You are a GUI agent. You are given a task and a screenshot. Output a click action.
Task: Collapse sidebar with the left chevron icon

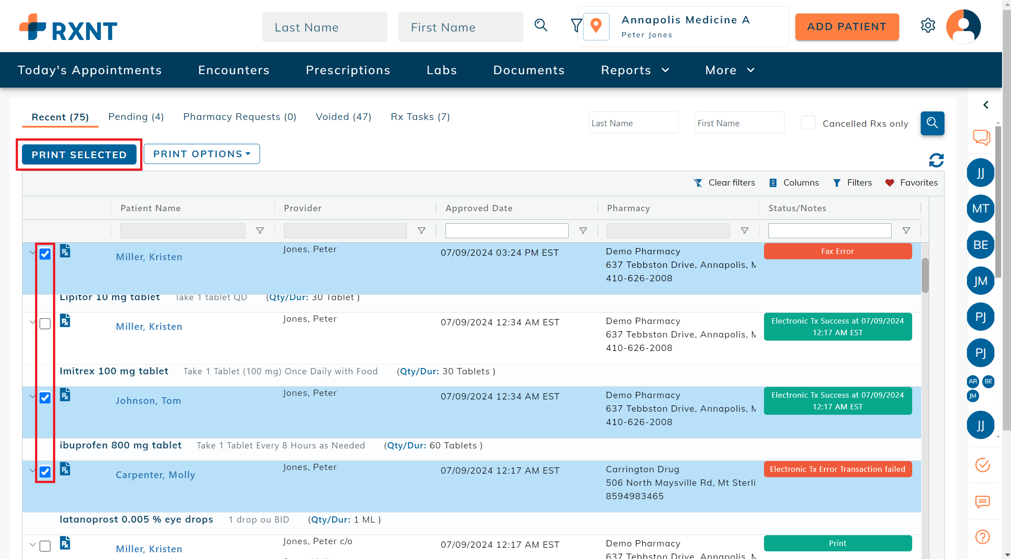(x=985, y=105)
